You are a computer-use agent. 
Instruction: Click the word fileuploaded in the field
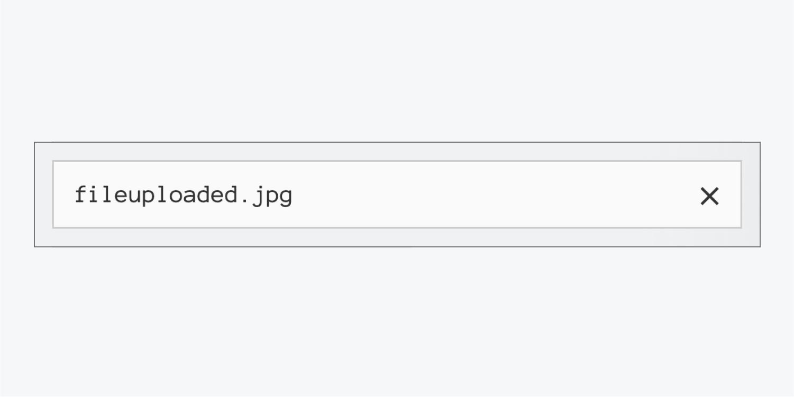click(x=156, y=195)
